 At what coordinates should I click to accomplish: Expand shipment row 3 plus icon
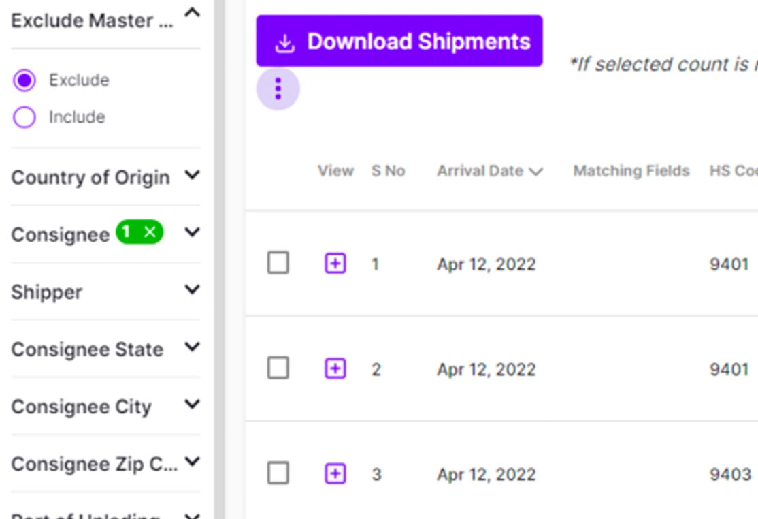335,474
